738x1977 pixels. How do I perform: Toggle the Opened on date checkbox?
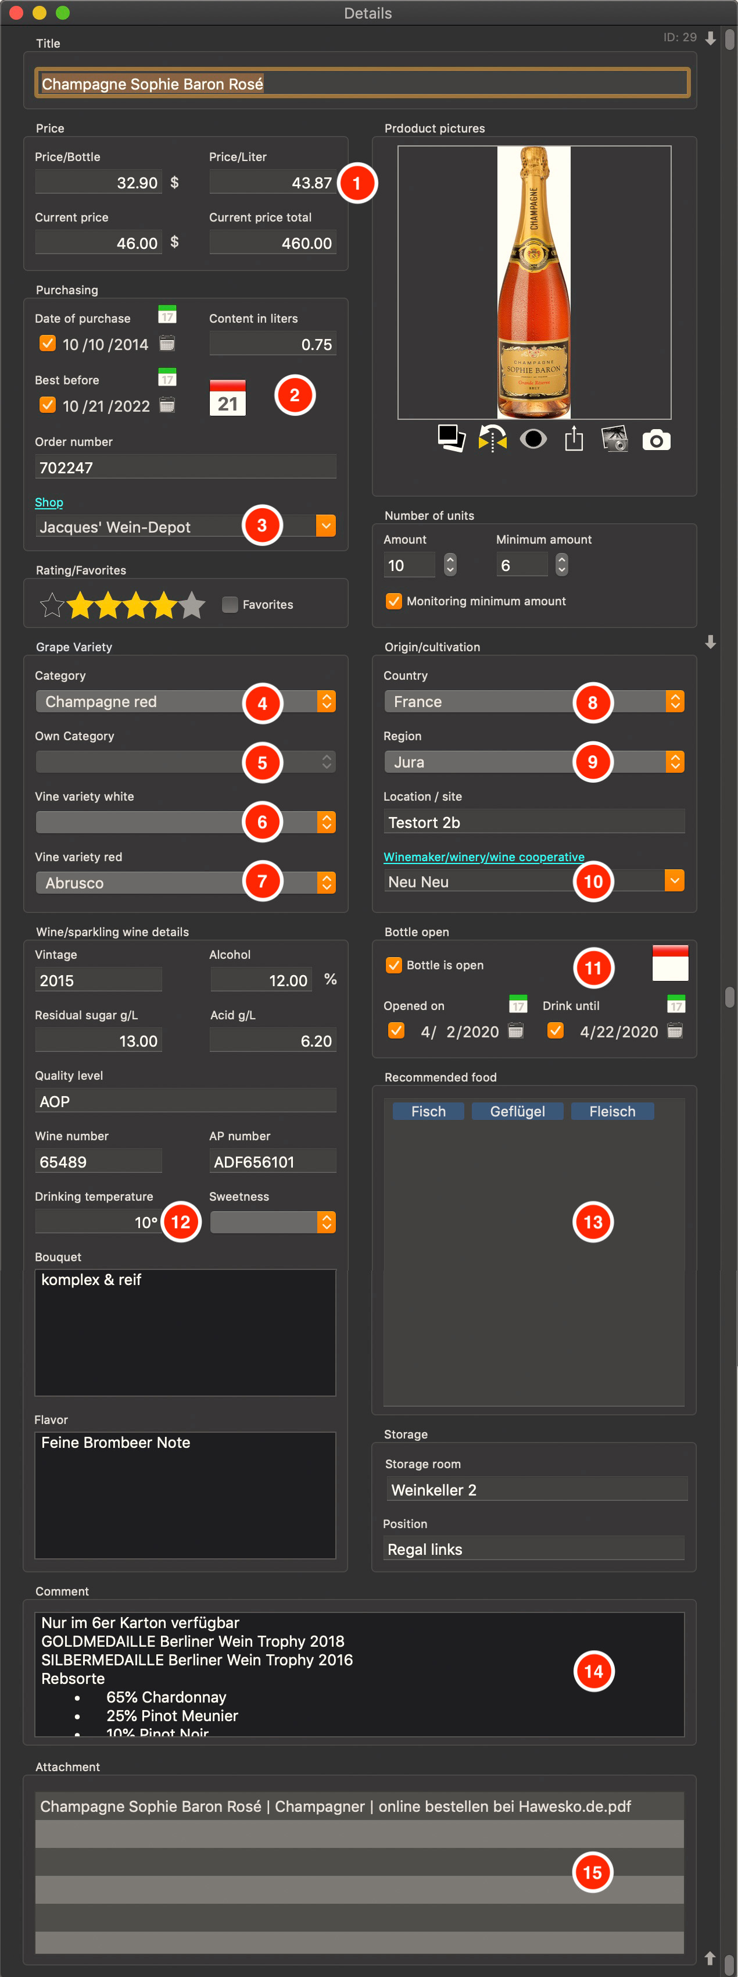396,1031
